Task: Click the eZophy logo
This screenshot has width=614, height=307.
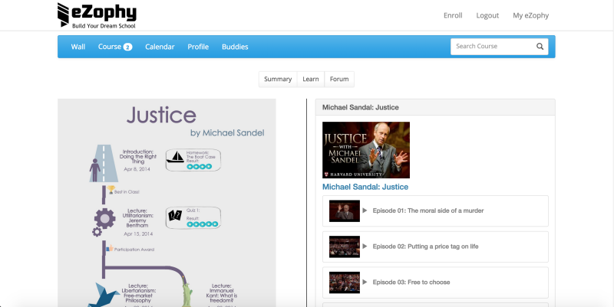Action: coord(97,15)
